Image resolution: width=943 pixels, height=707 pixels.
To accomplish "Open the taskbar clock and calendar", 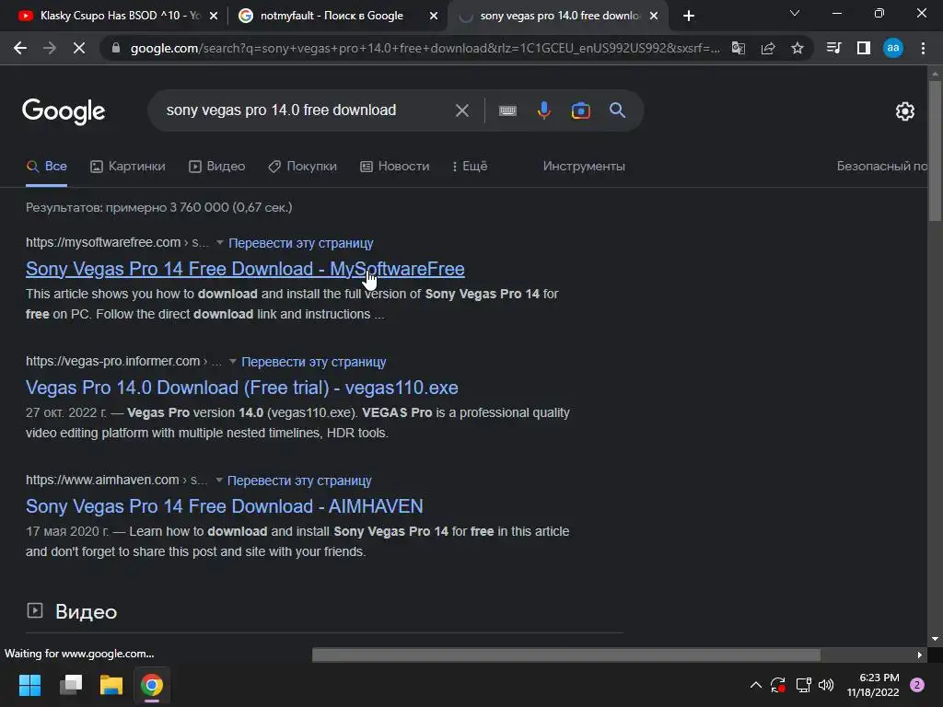I will [873, 685].
